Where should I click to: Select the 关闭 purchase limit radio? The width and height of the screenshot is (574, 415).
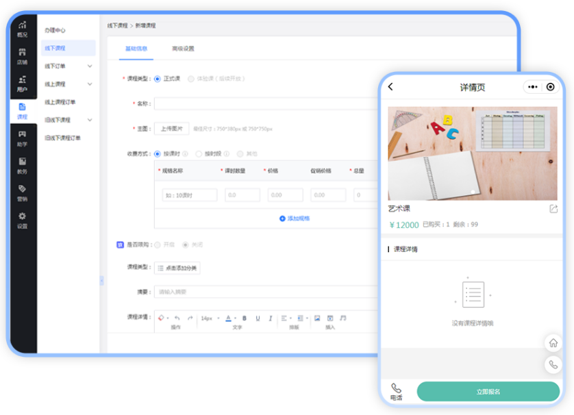[186, 244]
